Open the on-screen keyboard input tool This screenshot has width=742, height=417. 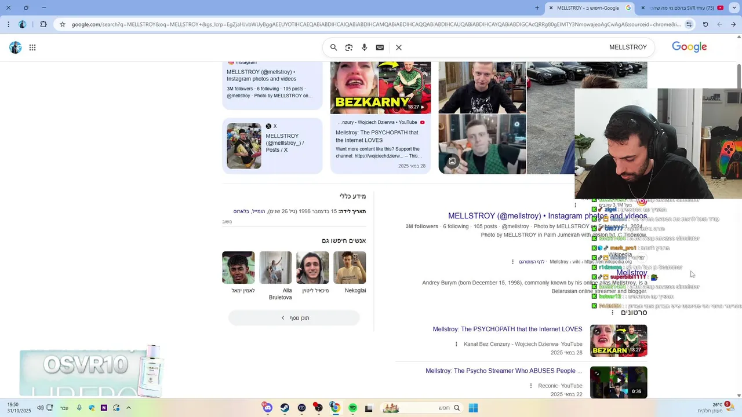pyautogui.click(x=380, y=47)
